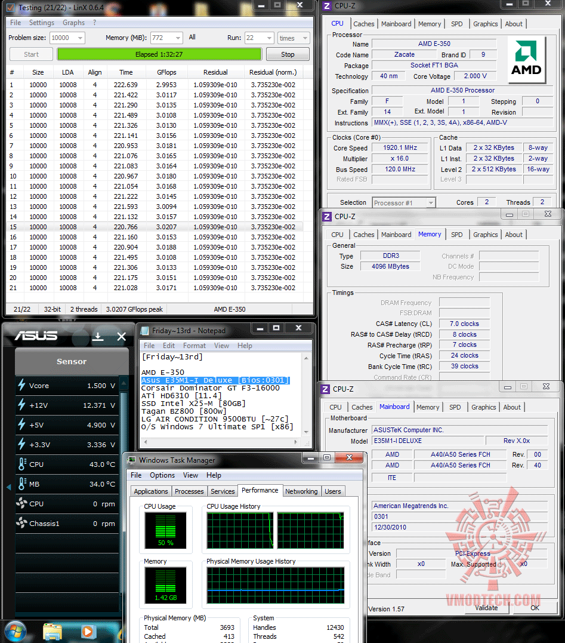565x643 pixels.
Task: Open Windows Media Player from taskbar
Action: (87, 632)
